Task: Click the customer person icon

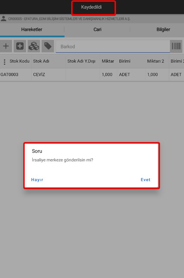Action: [4, 19]
